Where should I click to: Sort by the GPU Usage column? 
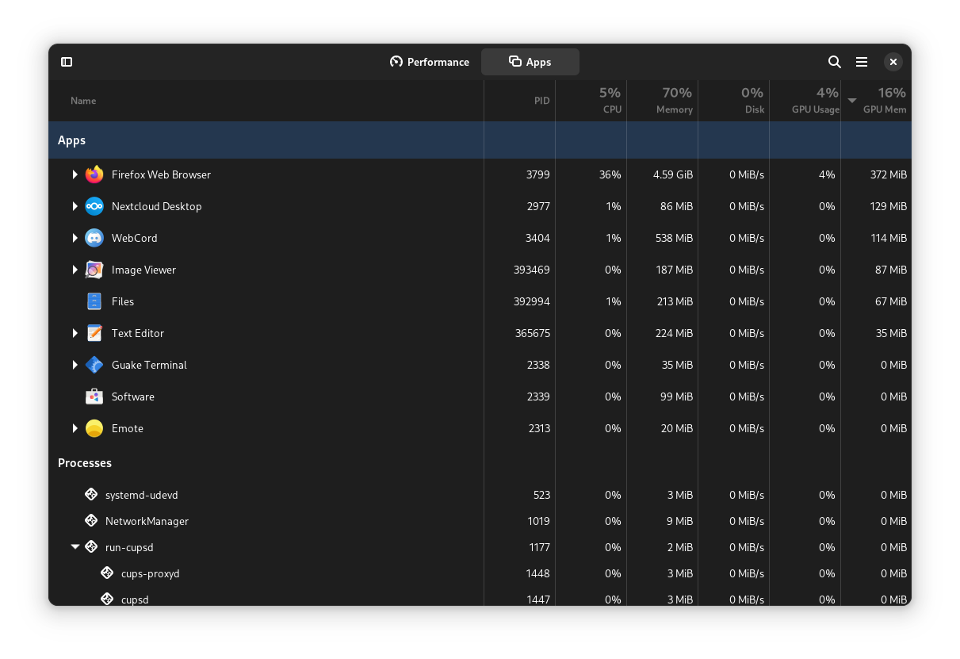tap(805, 101)
